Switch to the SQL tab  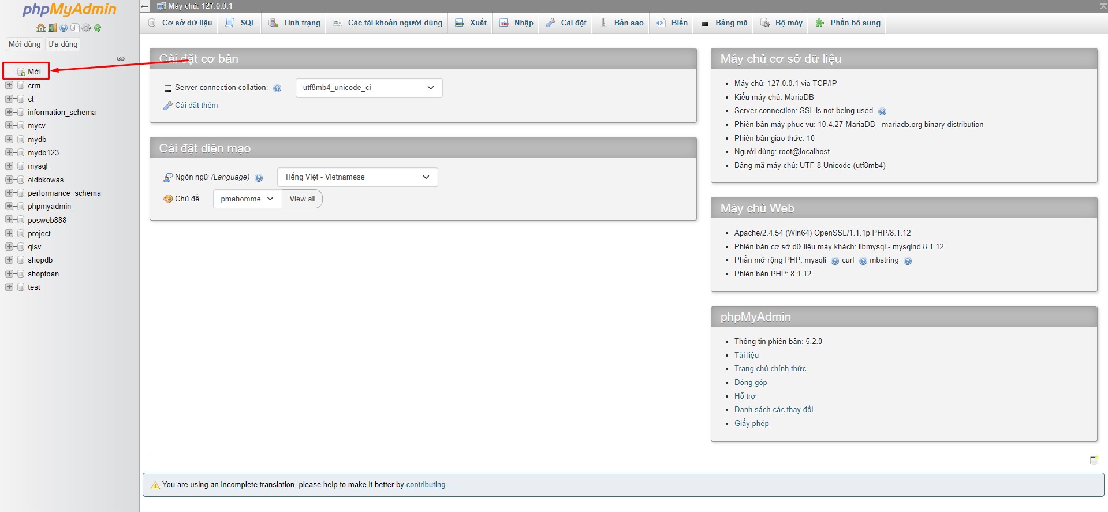pyautogui.click(x=241, y=23)
